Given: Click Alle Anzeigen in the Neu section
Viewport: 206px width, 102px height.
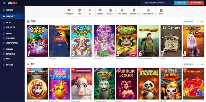Looking at the screenshot, I should point(188,64).
